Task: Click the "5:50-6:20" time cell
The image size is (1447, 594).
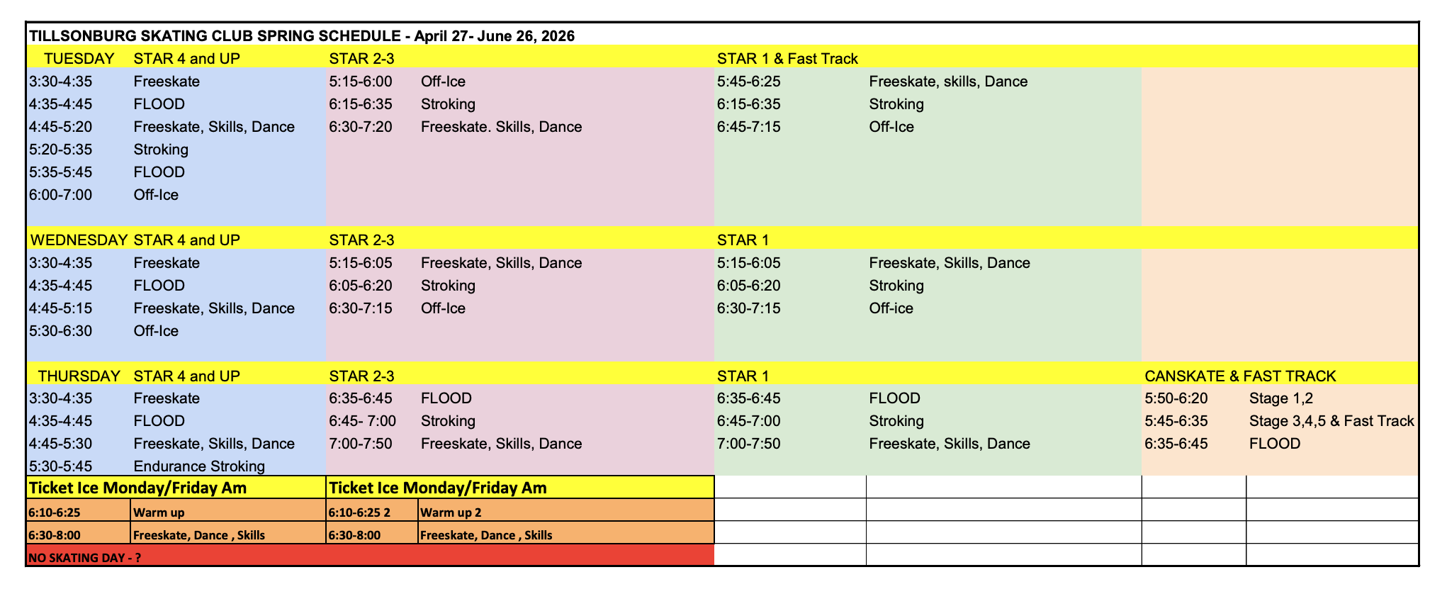Action: click(x=1176, y=398)
